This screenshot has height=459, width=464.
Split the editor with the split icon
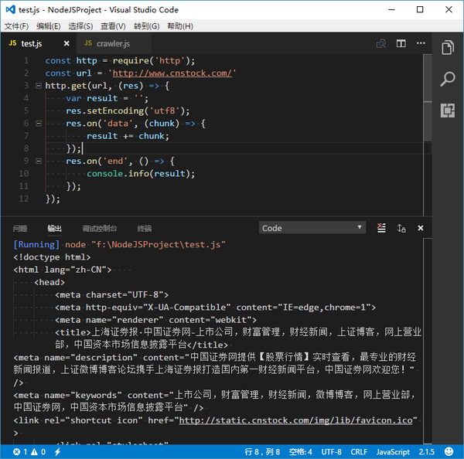tap(401, 43)
